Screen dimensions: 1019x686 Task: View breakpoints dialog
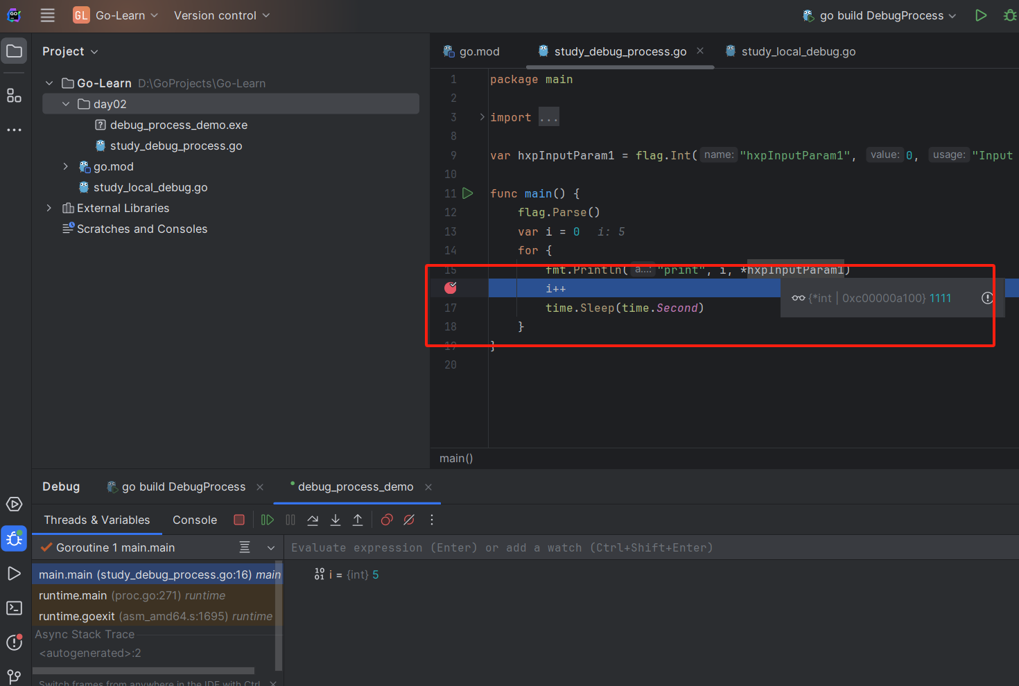tap(387, 520)
